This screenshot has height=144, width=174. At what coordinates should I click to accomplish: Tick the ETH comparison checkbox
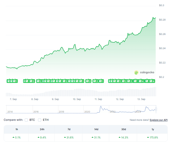point(40,120)
